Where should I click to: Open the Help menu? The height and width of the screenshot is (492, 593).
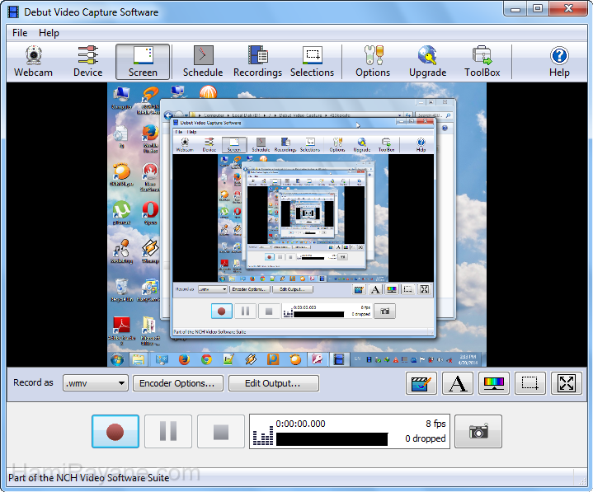[x=49, y=33]
